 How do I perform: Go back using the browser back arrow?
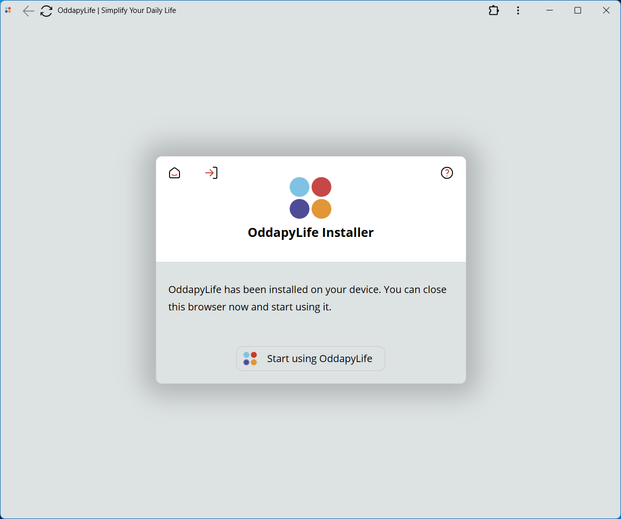tap(28, 10)
